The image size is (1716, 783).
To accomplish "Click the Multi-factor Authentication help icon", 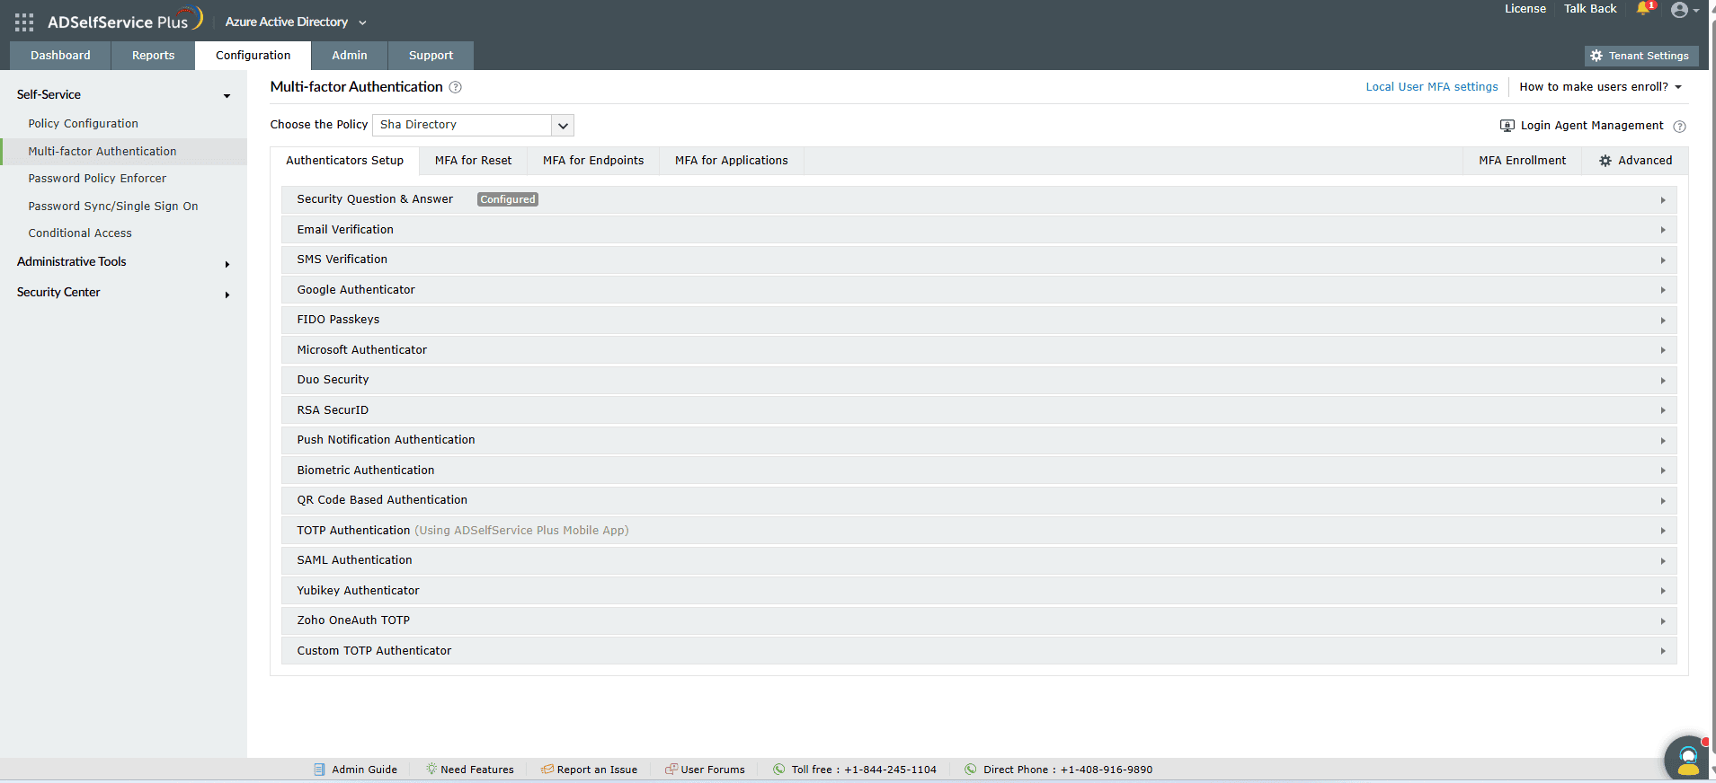I will [455, 87].
